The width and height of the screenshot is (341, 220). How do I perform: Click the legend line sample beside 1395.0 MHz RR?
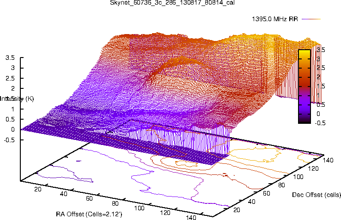(x=311, y=19)
